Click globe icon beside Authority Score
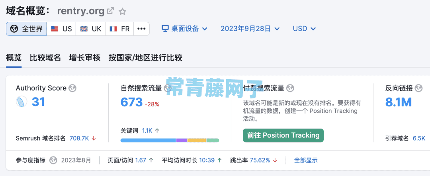The image size is (430, 176). [x=73, y=88]
